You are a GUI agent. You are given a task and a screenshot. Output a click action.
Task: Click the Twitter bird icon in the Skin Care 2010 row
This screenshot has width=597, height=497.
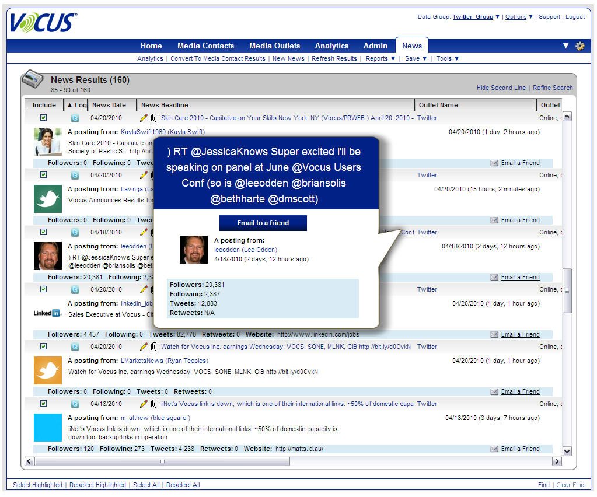coord(75,118)
